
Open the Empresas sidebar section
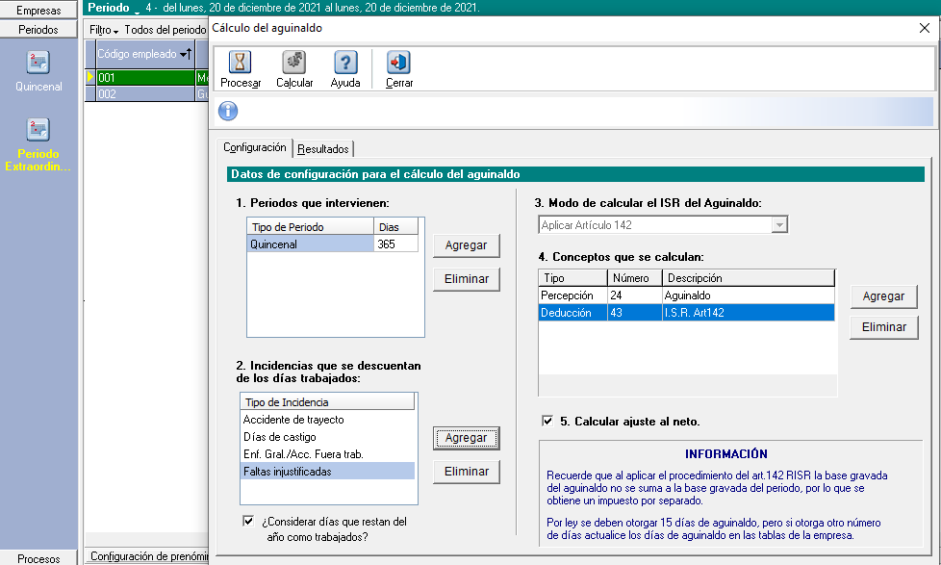[x=38, y=11]
